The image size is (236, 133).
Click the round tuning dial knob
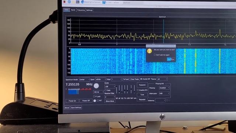click(x=96, y=86)
